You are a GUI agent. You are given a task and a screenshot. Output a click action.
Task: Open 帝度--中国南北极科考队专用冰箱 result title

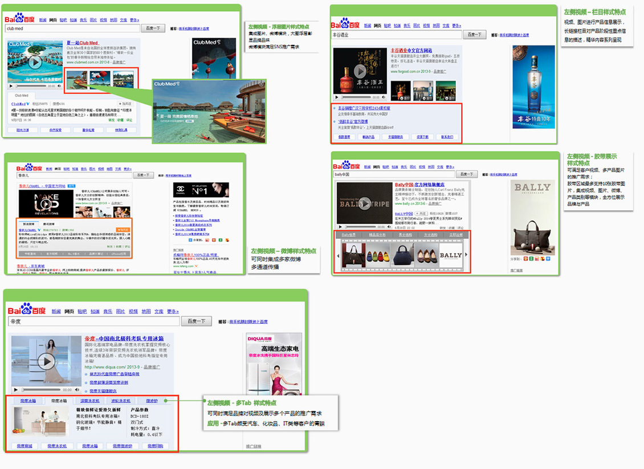(124, 339)
